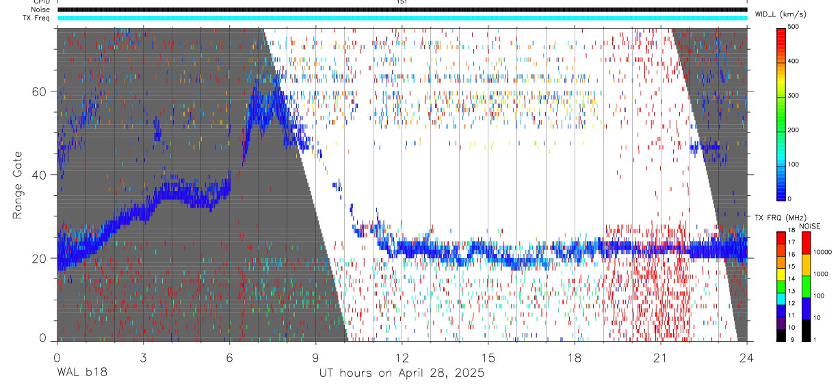840x387 pixels.
Task: Click the '1000' value on the NOISE legend
Action: tap(821, 274)
